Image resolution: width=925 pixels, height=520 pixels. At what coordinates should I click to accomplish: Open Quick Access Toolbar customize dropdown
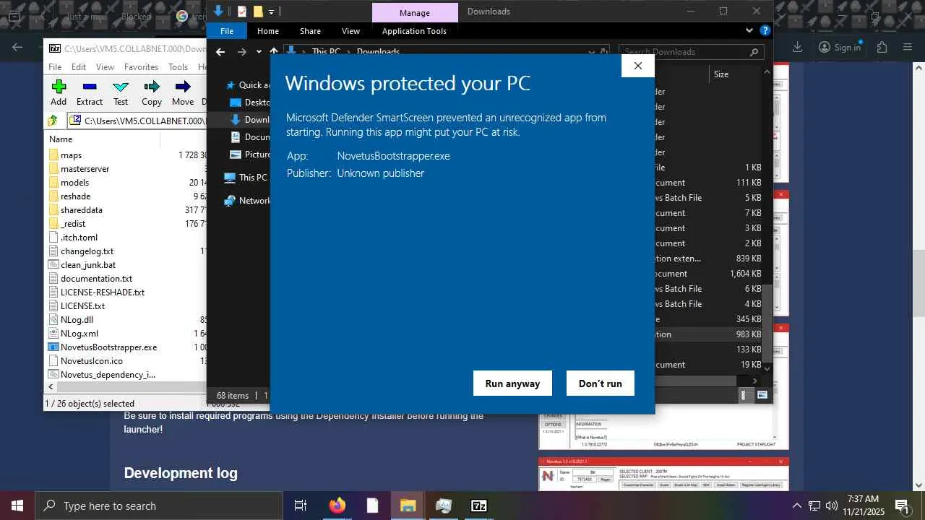pos(271,12)
